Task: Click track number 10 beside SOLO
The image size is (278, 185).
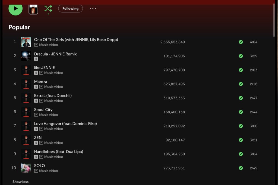Action: [14, 168]
